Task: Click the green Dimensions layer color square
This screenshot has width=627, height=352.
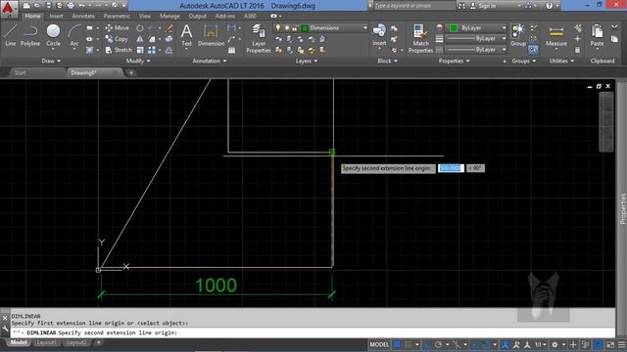Action: 305,28
